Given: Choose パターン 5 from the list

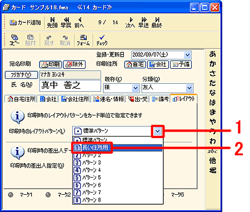Looking at the screenshot, I should click(x=118, y=178).
